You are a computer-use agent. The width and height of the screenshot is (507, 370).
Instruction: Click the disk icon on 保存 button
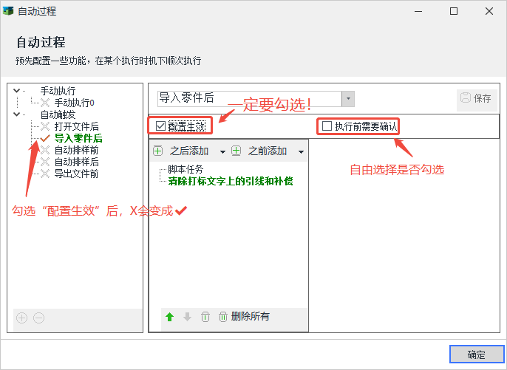coord(466,98)
